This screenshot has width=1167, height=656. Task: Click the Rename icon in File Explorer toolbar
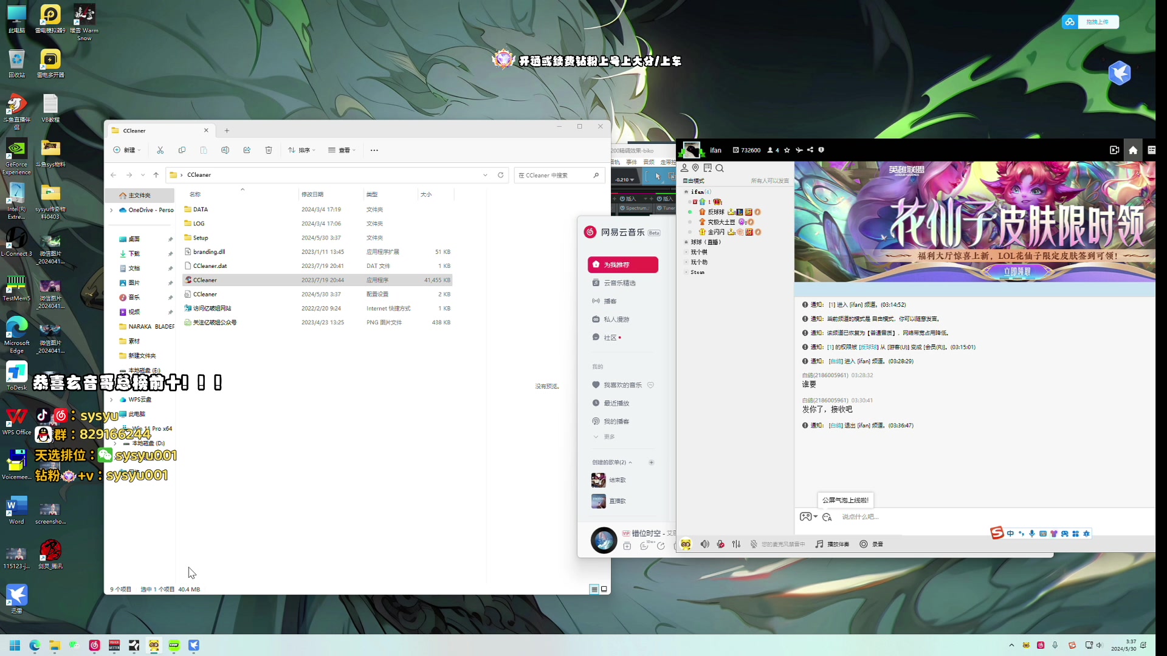(x=225, y=150)
